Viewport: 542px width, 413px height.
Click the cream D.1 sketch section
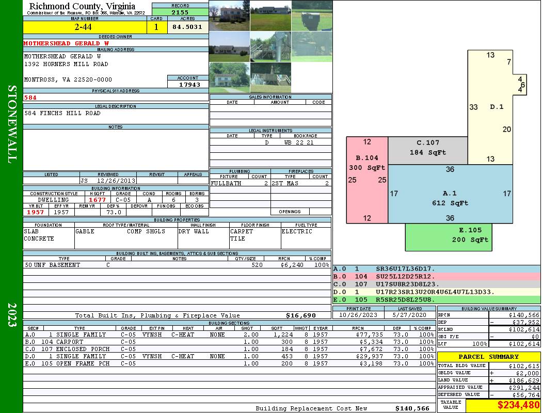point(490,107)
